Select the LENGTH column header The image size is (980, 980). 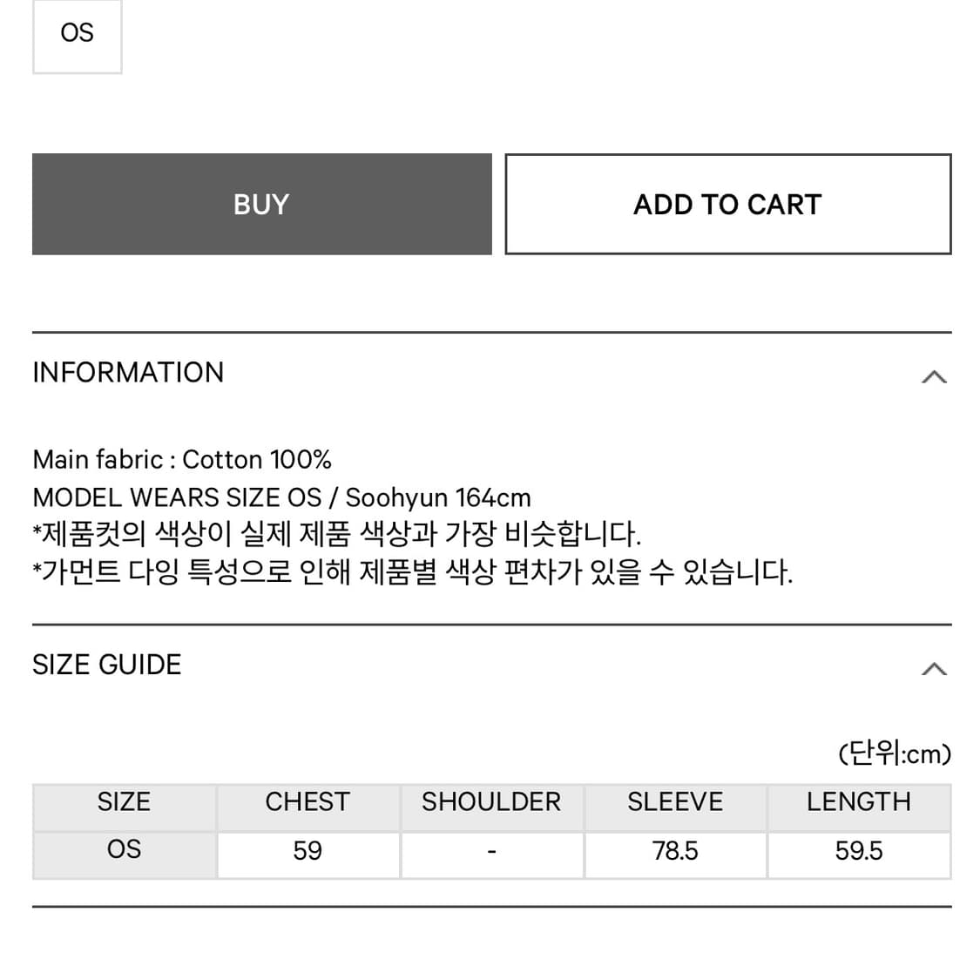(859, 802)
